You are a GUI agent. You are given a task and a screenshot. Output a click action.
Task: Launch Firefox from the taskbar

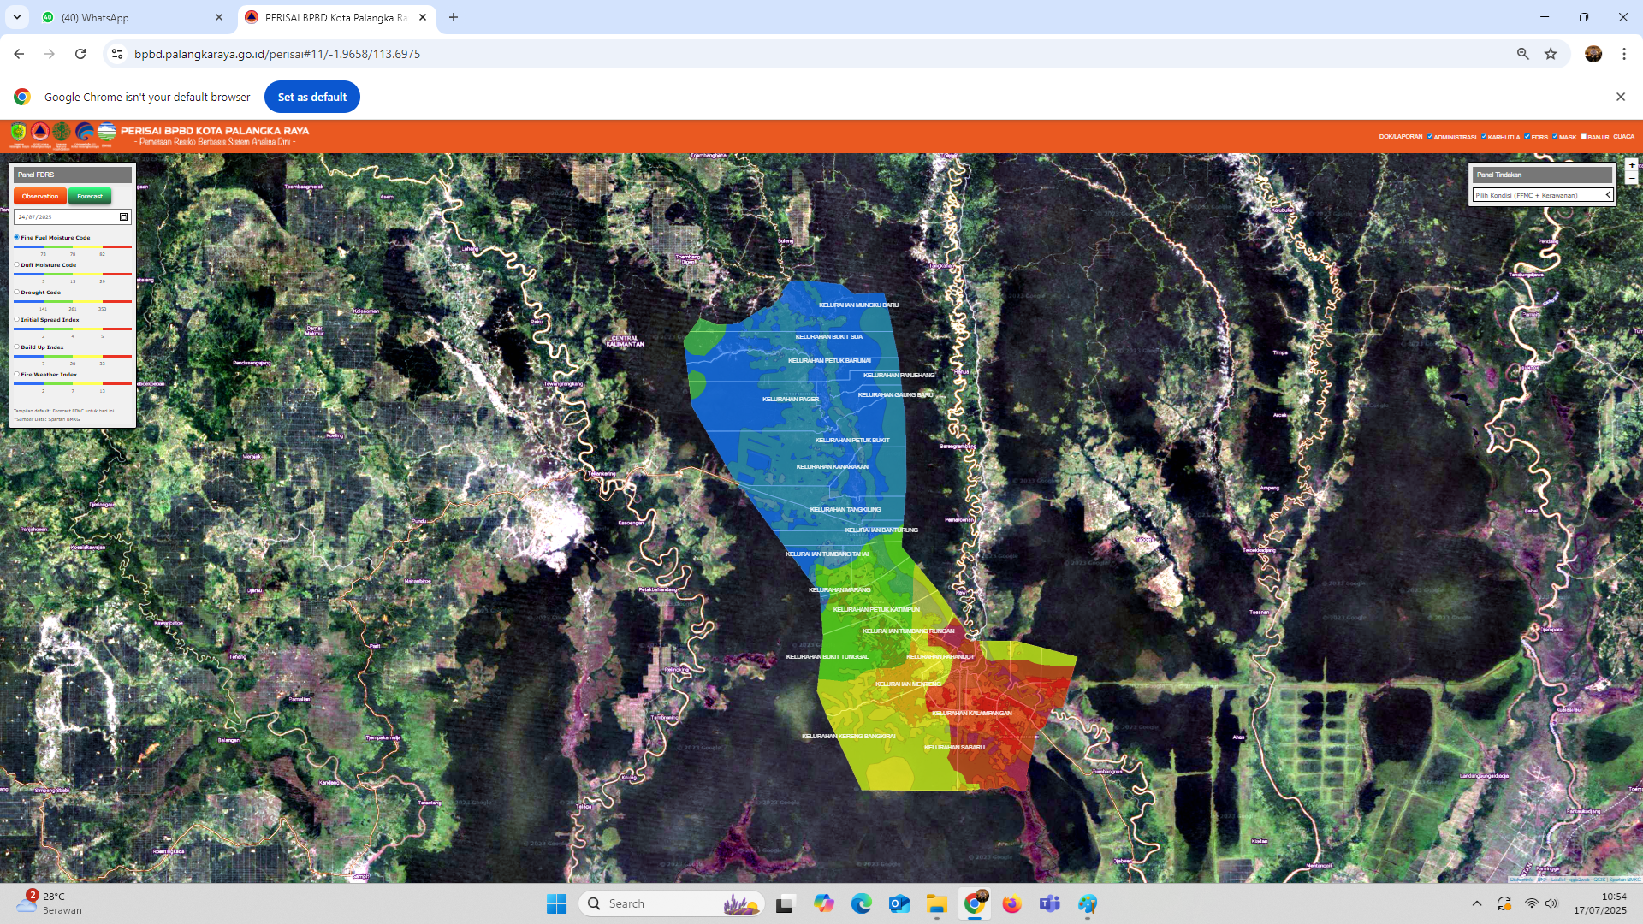[x=1012, y=903]
